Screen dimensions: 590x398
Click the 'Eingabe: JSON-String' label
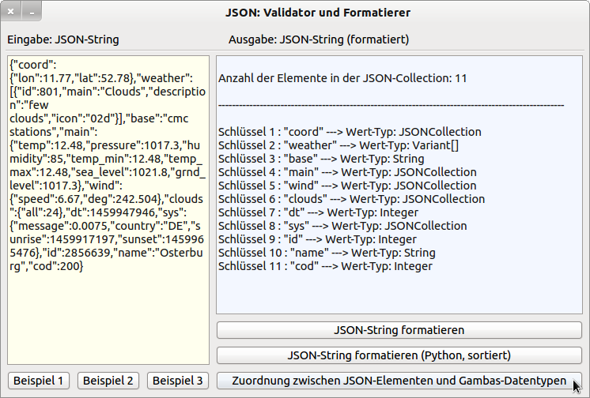click(63, 39)
